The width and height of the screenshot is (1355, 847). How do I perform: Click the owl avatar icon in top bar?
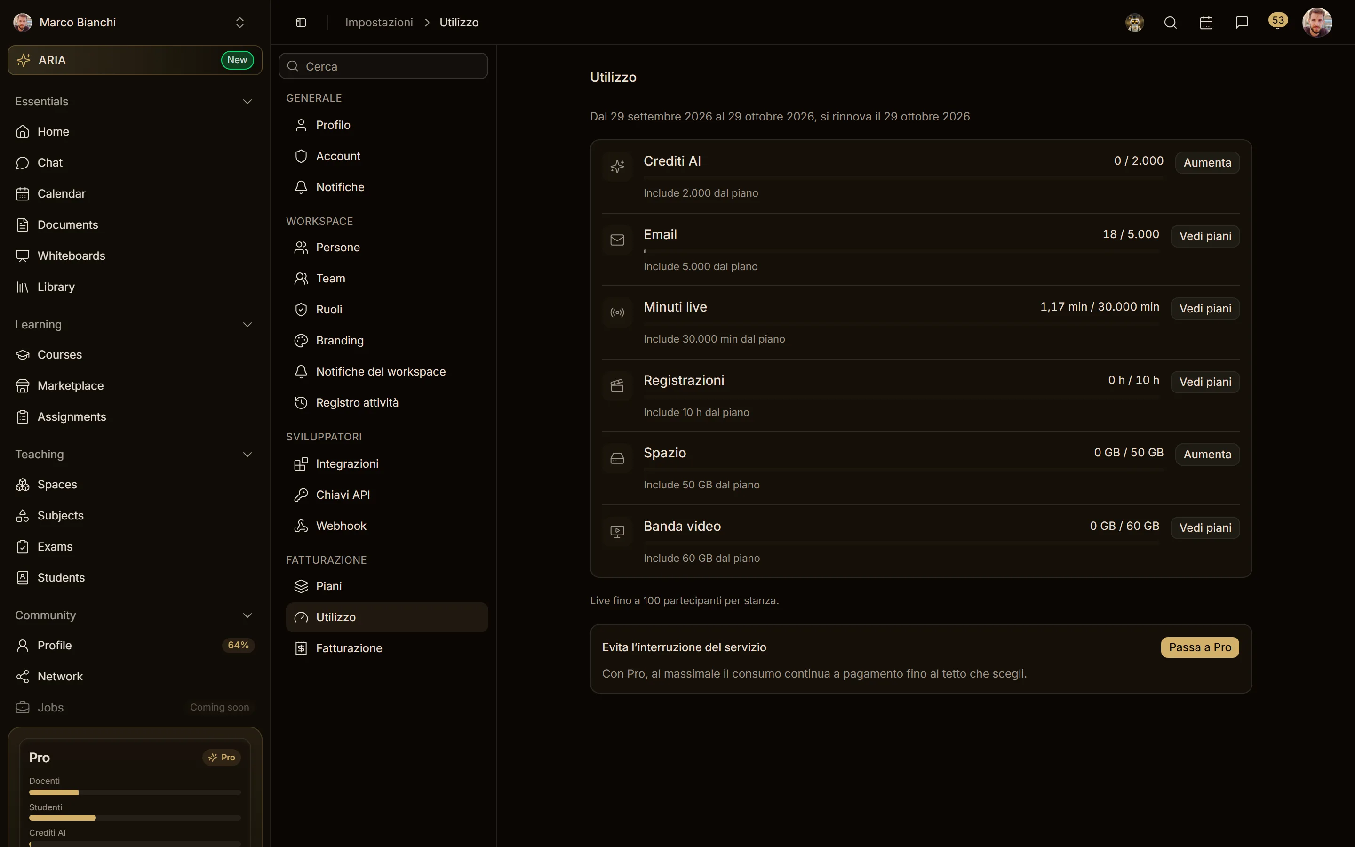(1134, 23)
